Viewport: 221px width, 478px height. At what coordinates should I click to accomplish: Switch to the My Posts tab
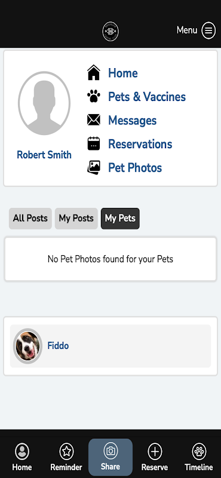[x=76, y=218]
